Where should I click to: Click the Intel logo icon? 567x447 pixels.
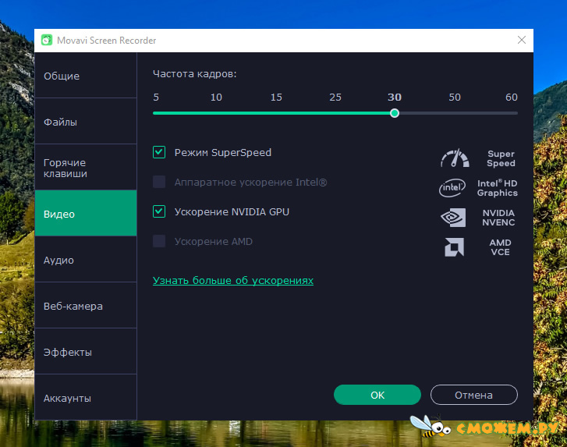pyautogui.click(x=452, y=188)
